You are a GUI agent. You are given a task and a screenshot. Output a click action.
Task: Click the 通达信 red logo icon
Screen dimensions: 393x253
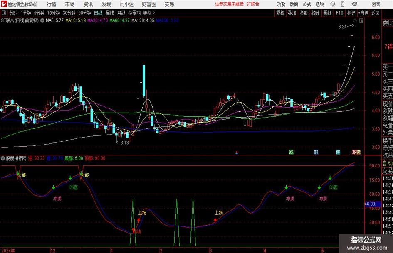point(4,4)
